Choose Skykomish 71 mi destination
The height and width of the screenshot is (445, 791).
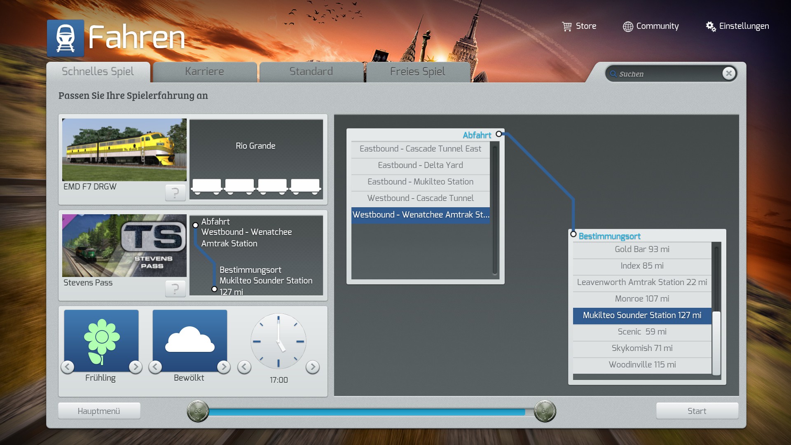pyautogui.click(x=641, y=348)
